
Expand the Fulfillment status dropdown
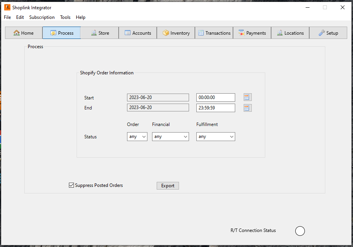click(x=216, y=136)
